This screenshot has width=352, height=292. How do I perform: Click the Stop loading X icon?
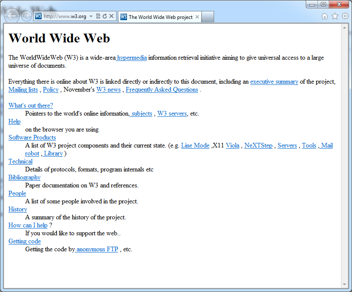point(111,16)
